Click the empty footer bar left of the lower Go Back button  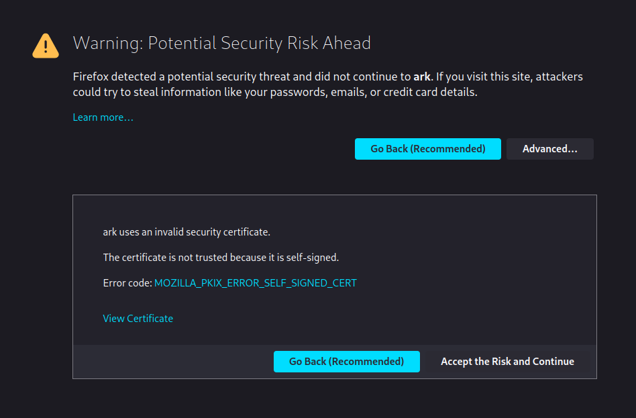(x=173, y=362)
